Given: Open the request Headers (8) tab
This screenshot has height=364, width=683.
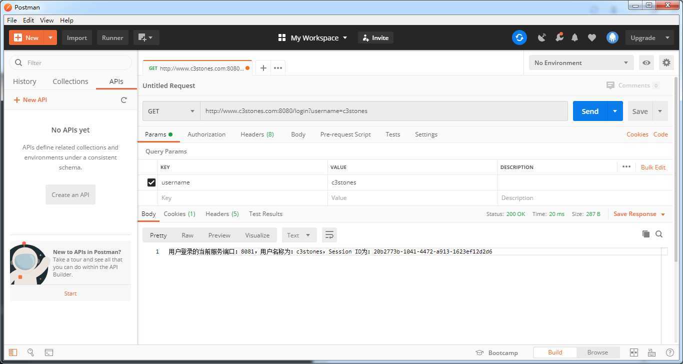Looking at the screenshot, I should 257,134.
